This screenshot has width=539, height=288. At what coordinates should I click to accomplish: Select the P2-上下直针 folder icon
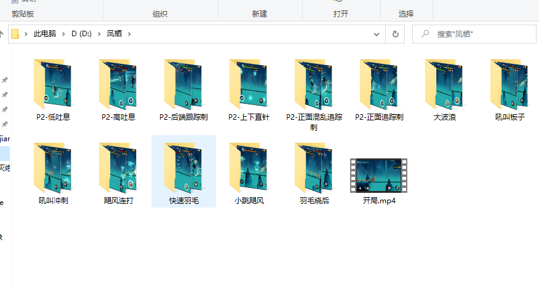coord(248,84)
